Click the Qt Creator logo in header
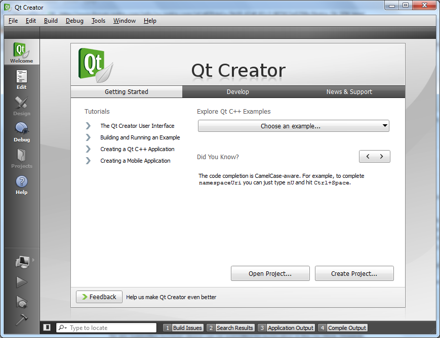This screenshot has height=338, width=440. (x=96, y=65)
